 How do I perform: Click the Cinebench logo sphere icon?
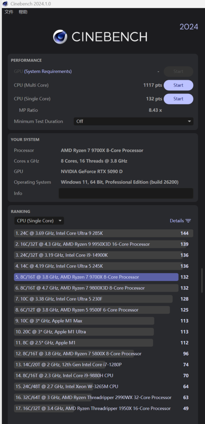point(60,37)
